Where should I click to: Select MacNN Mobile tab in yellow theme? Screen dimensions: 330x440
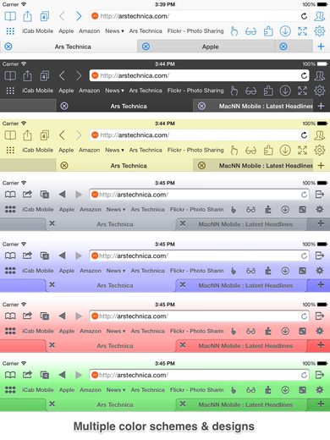coord(253,166)
